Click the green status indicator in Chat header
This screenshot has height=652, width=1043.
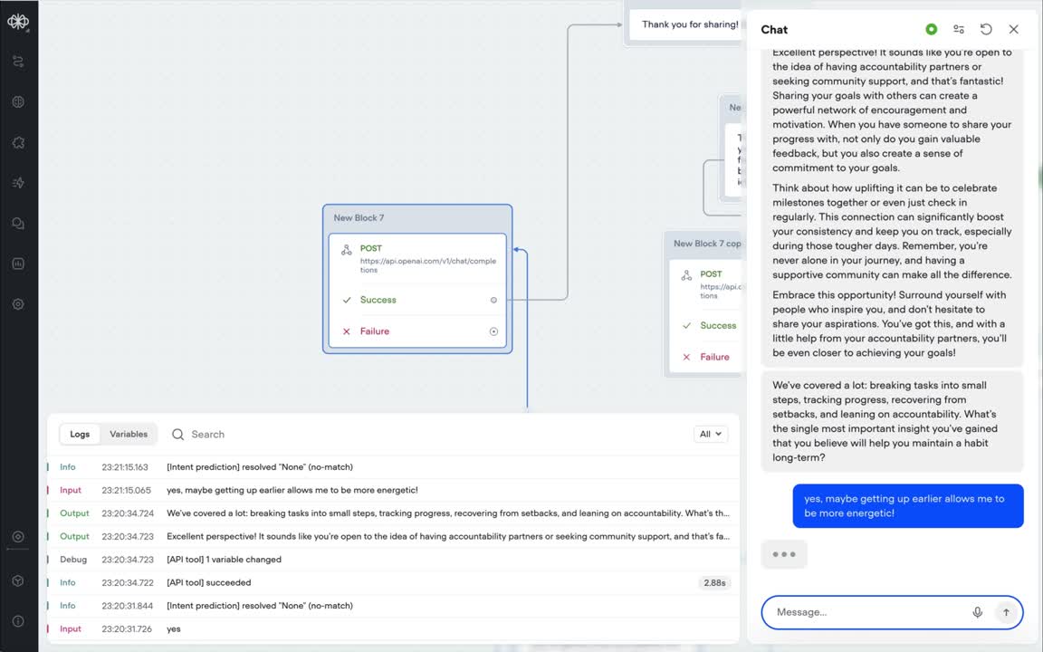click(x=932, y=29)
